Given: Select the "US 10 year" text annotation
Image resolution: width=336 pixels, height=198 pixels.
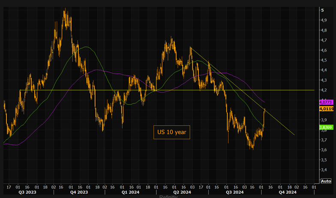Looking at the screenshot, I should pyautogui.click(x=171, y=133).
